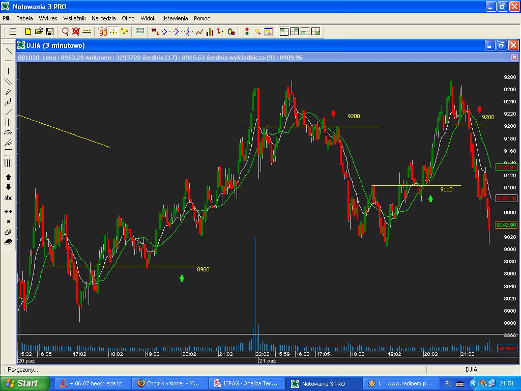Open file with the folder toolbar icon

coord(39,32)
